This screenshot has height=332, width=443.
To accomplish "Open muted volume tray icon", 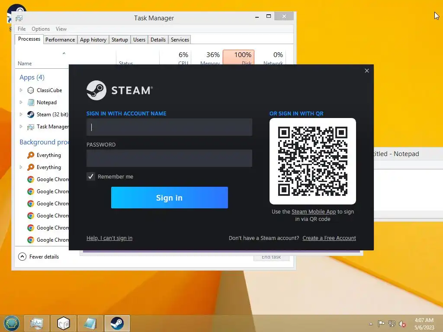I will coord(402,324).
